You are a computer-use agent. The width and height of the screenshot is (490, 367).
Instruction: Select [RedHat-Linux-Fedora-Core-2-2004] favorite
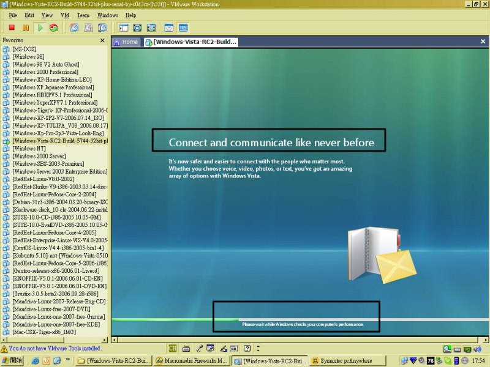point(55,195)
